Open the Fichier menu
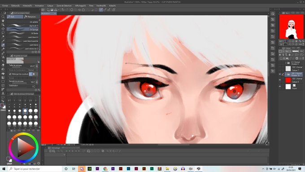 tap(5, 6)
